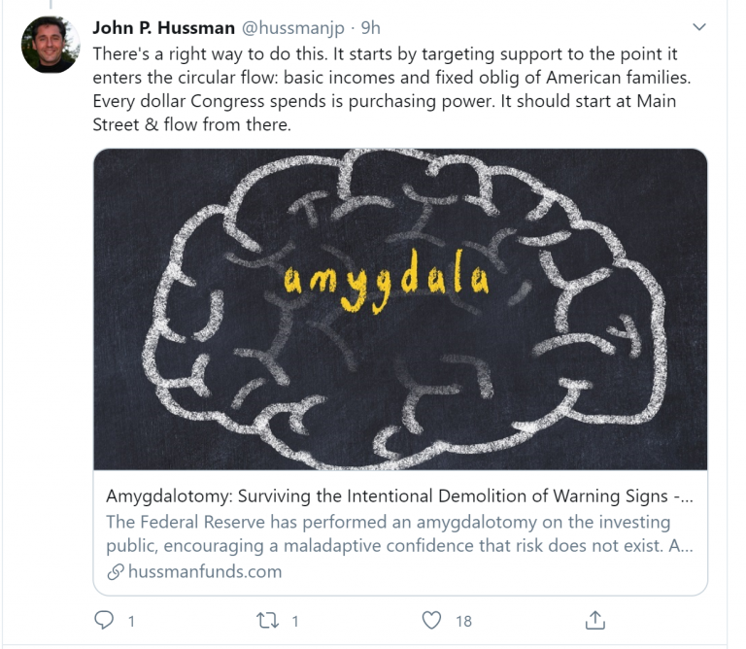This screenshot has width=746, height=649.
Task: Click the reply speech bubble icon
Action: point(104,620)
